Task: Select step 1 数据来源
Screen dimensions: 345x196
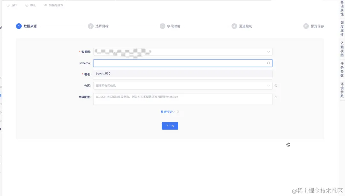Action: [x=27, y=26]
